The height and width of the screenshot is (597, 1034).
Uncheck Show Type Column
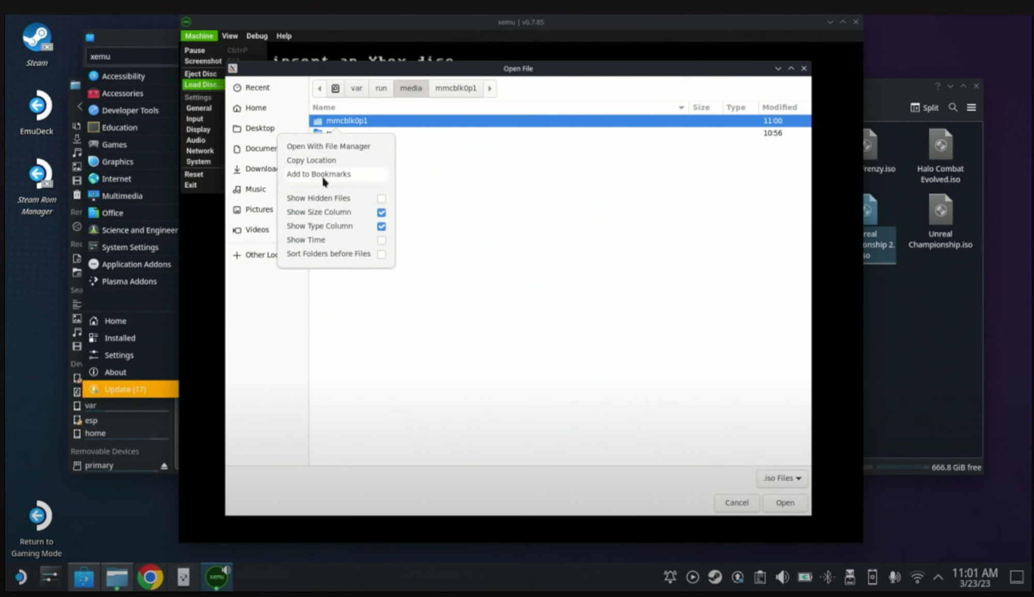point(381,226)
